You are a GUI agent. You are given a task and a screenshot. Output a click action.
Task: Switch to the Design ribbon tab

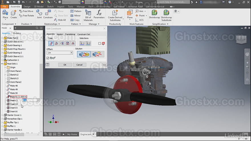click(27, 7)
